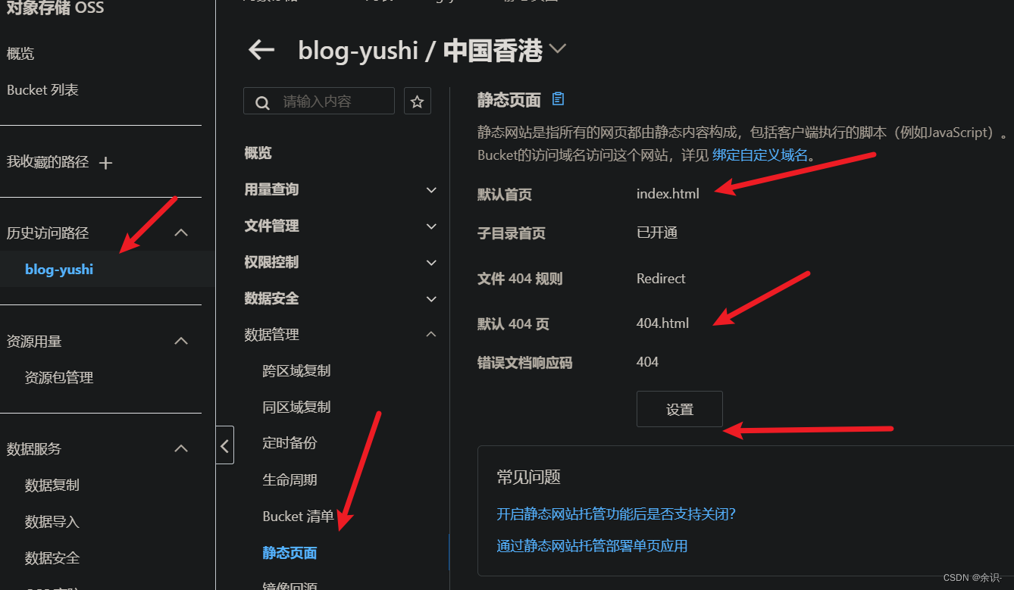1014x590 pixels.
Task: Click the back arrow beside blog-yushi
Action: click(x=261, y=50)
